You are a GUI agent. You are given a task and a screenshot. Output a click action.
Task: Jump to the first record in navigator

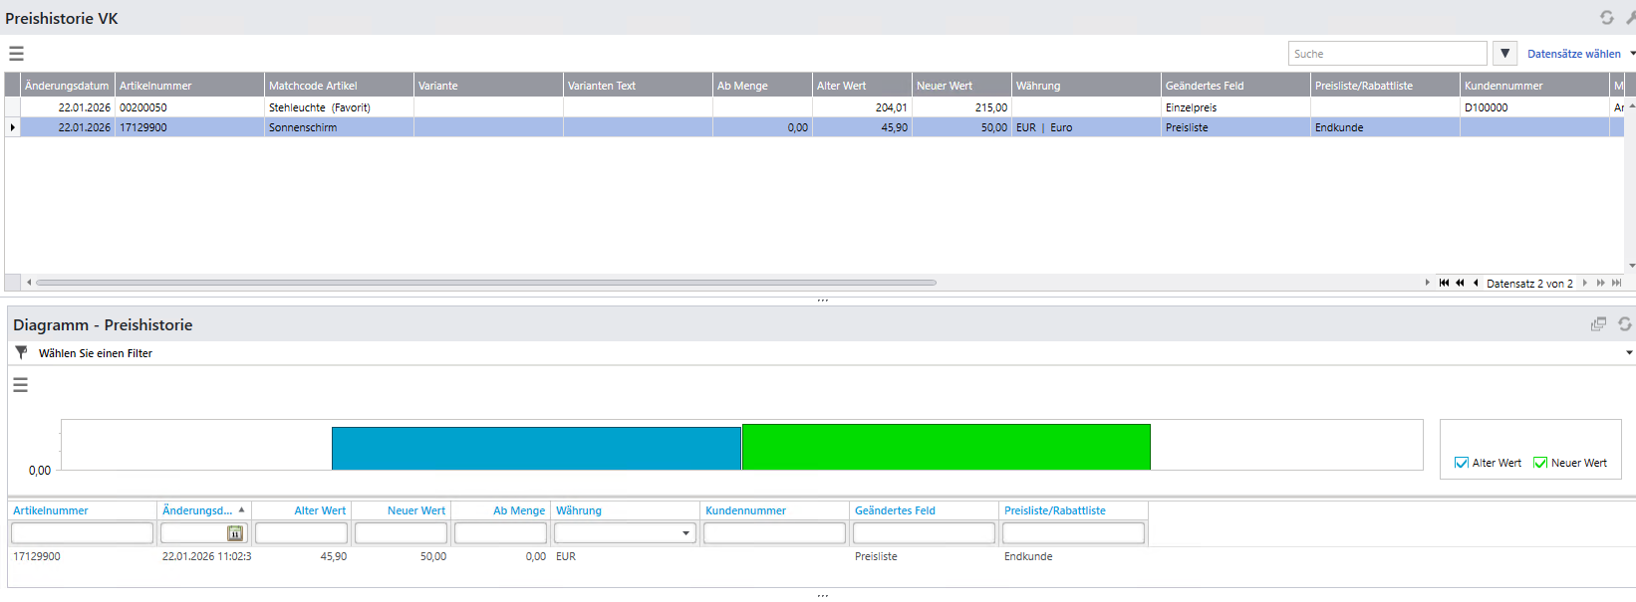pyautogui.click(x=1444, y=284)
